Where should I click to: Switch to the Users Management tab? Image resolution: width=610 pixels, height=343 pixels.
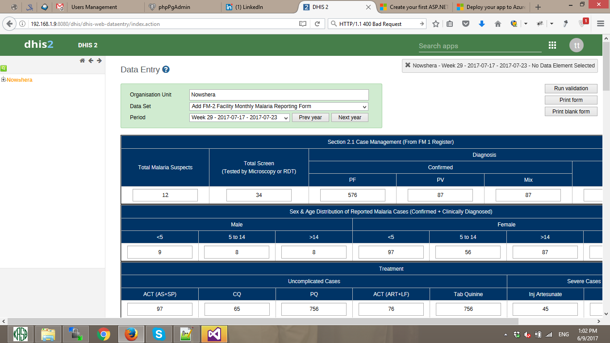click(105, 7)
